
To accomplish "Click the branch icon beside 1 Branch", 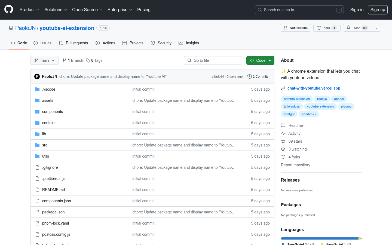I will coord(65,60).
